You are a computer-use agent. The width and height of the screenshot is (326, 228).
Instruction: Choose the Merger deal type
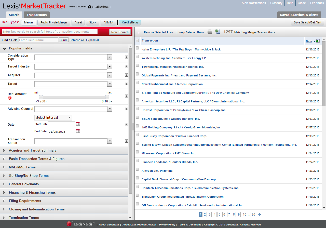[x=29, y=22]
